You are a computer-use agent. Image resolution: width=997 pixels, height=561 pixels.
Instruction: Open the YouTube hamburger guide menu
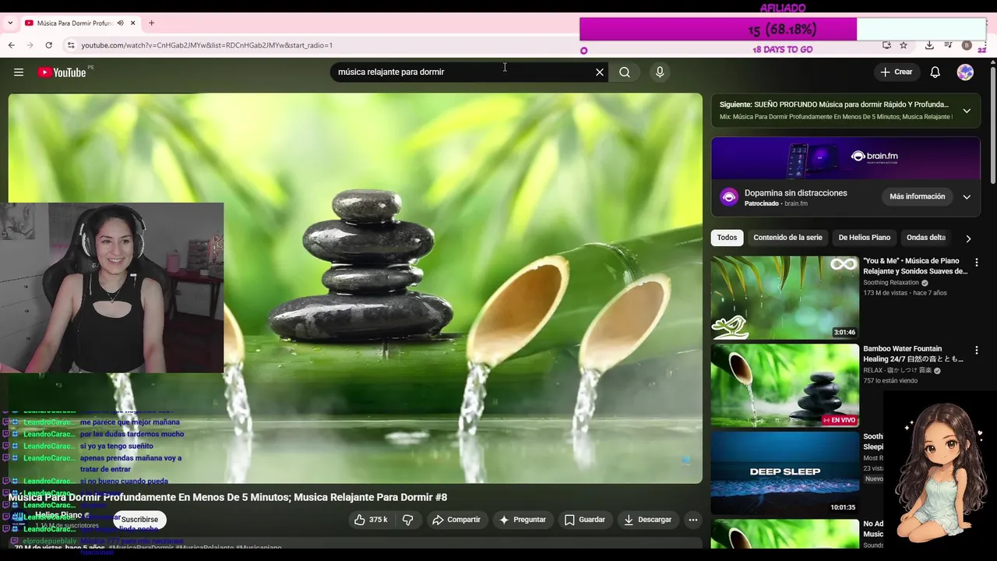(18, 72)
